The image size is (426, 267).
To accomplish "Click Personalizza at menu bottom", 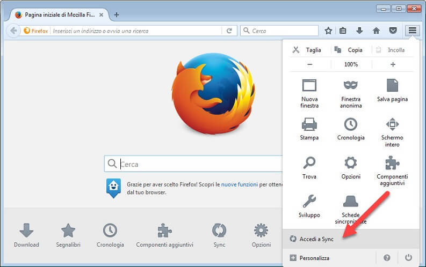I will point(329,258).
